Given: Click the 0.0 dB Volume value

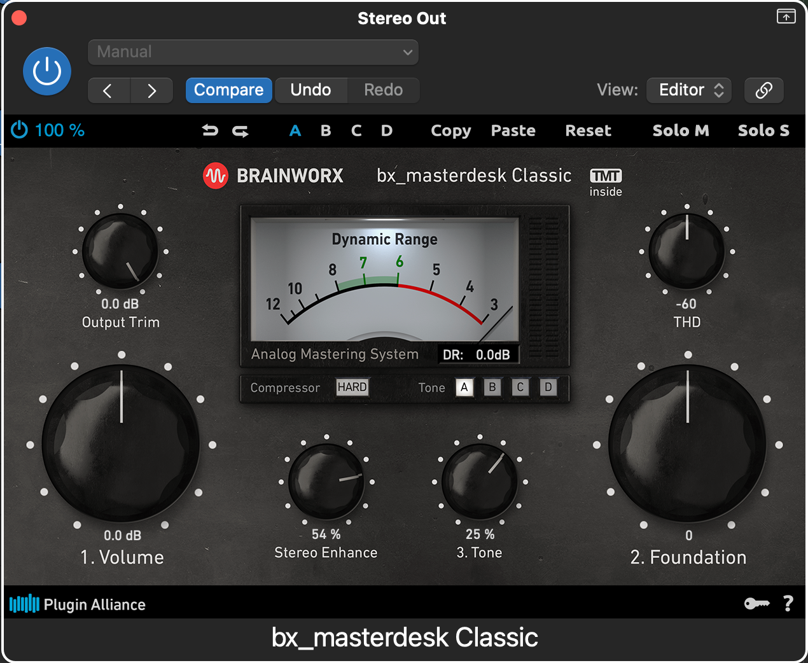Looking at the screenshot, I should click(122, 536).
